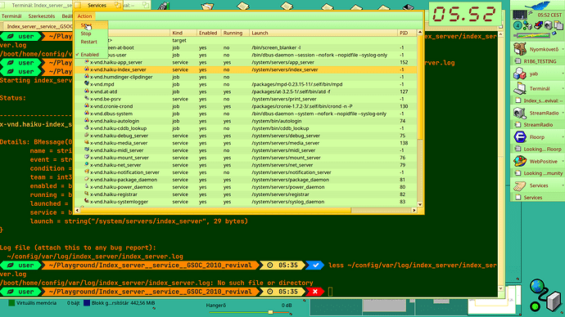Image resolution: width=565 pixels, height=317 pixels.
Task: Select the x-vnd.haiku-app_server row
Action: coord(246,62)
